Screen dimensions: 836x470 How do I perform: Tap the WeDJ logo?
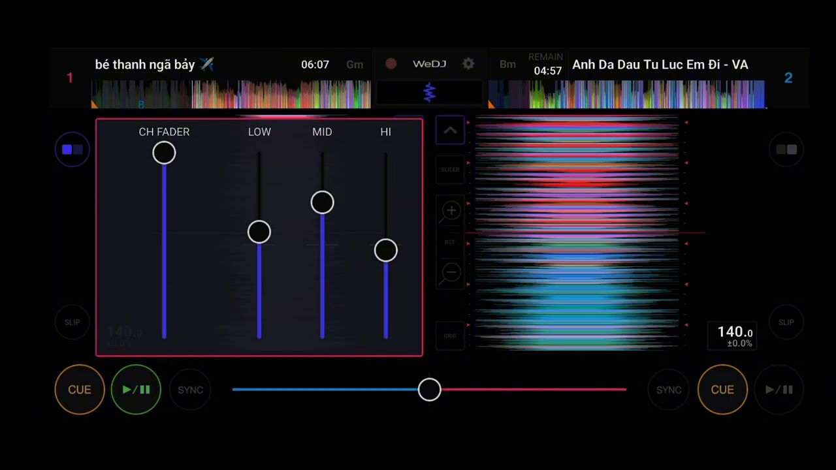click(x=429, y=64)
